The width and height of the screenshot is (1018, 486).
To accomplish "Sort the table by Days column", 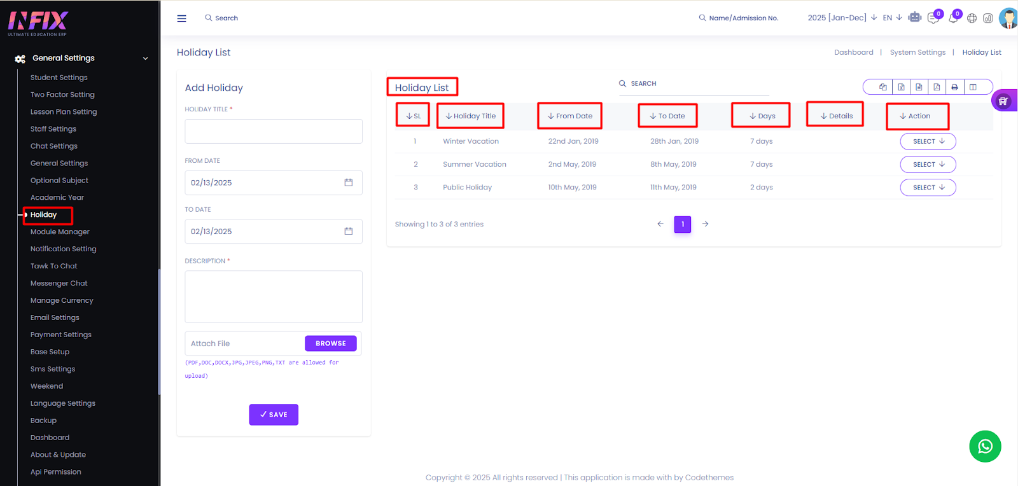I will (x=762, y=116).
